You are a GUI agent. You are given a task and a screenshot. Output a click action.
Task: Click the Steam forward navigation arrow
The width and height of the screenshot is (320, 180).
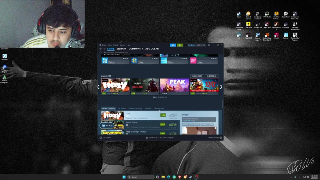click(104, 49)
